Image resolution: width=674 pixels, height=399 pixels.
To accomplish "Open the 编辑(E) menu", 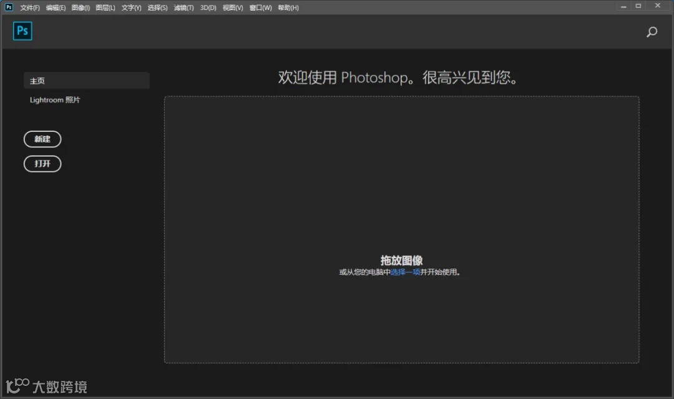I will pyautogui.click(x=56, y=7).
